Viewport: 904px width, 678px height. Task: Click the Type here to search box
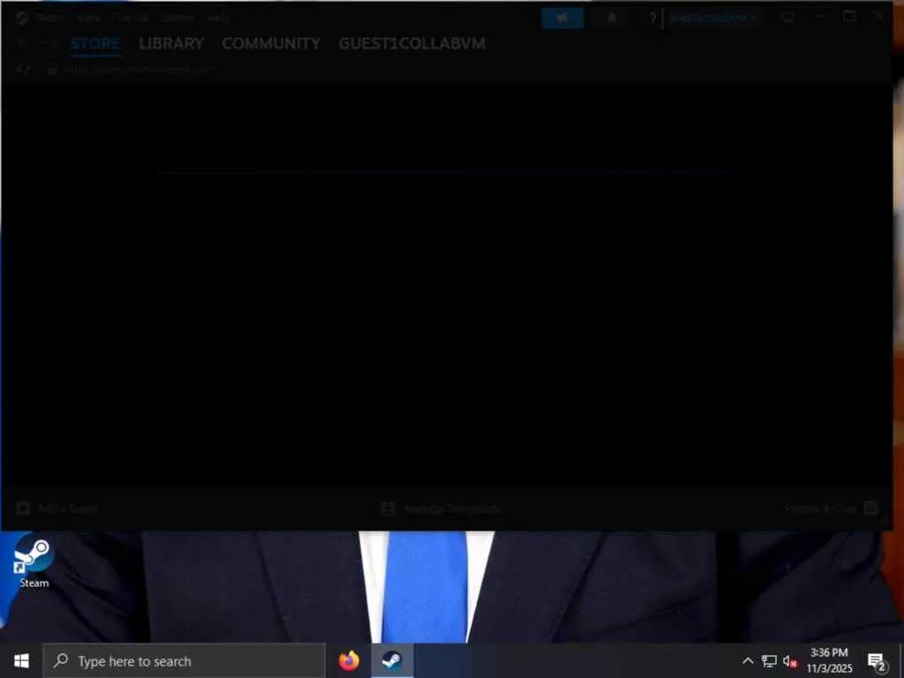pyautogui.click(x=184, y=660)
